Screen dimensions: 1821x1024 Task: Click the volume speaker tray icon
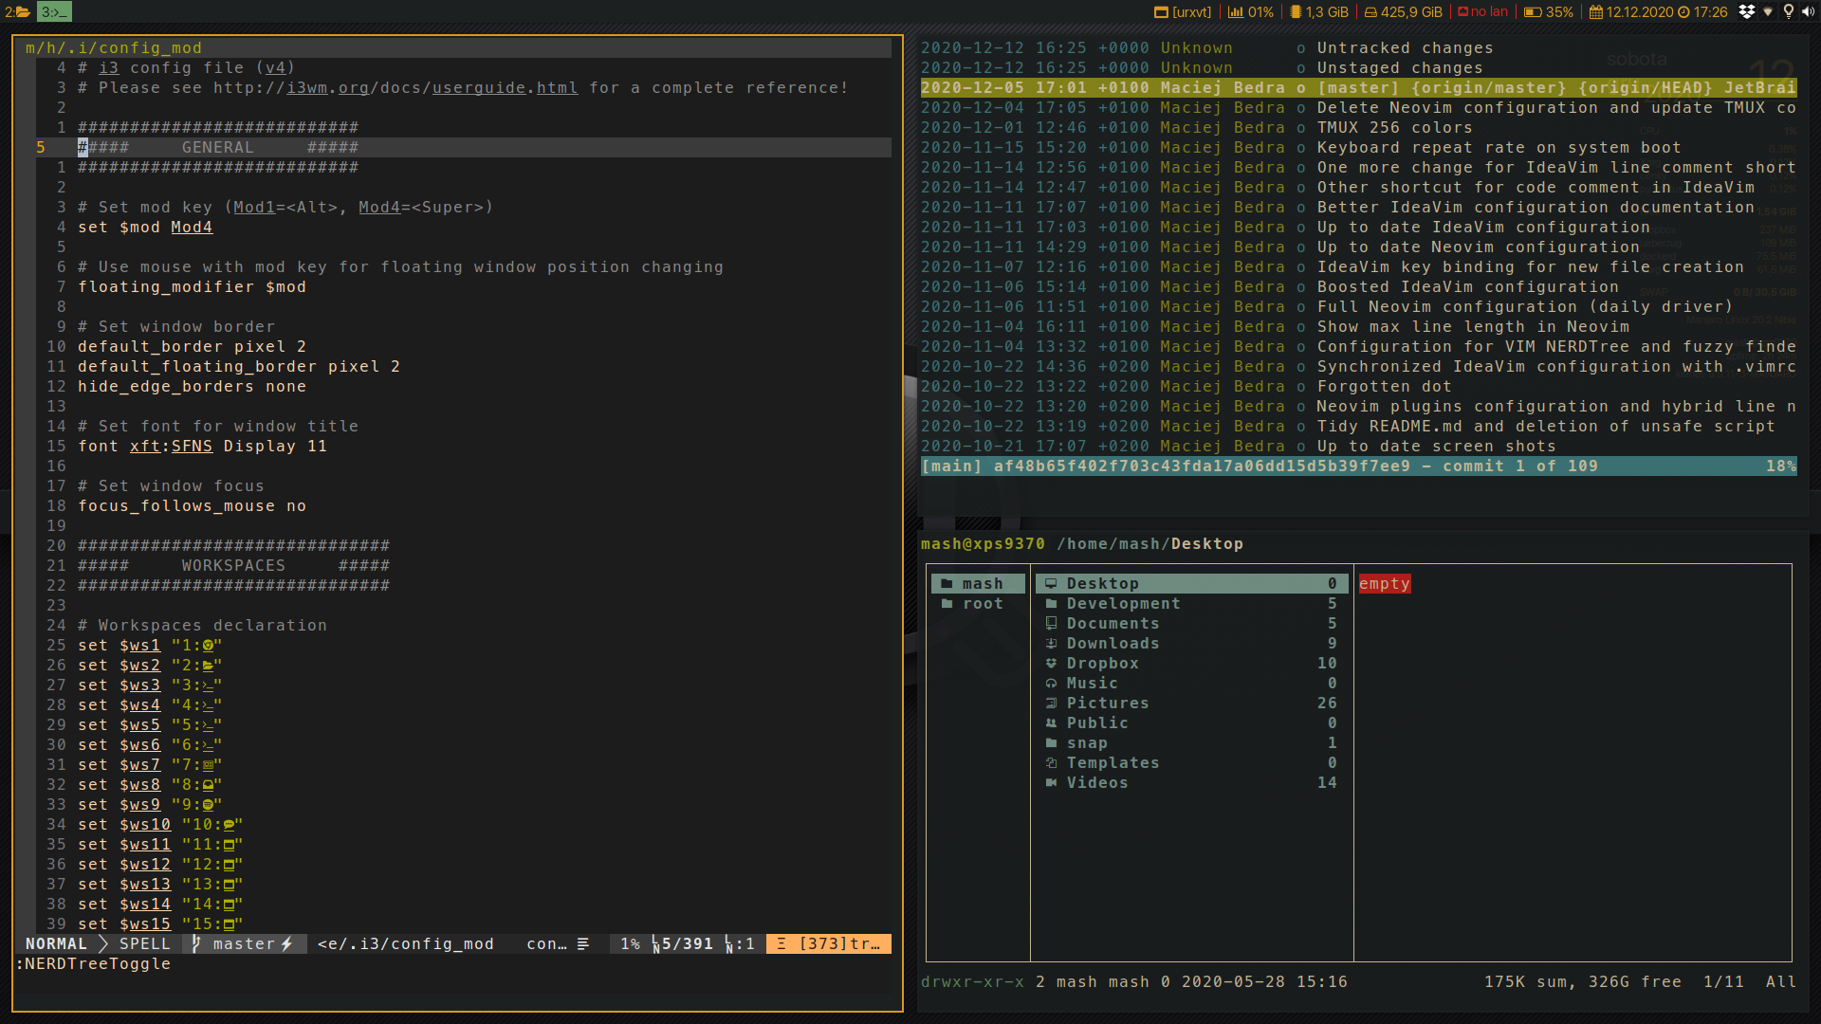(1808, 11)
